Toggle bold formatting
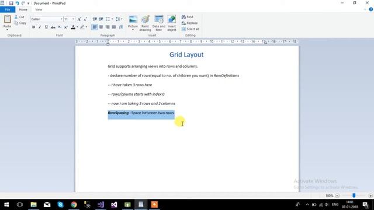This screenshot has width=374, height=210. pos(33,27)
